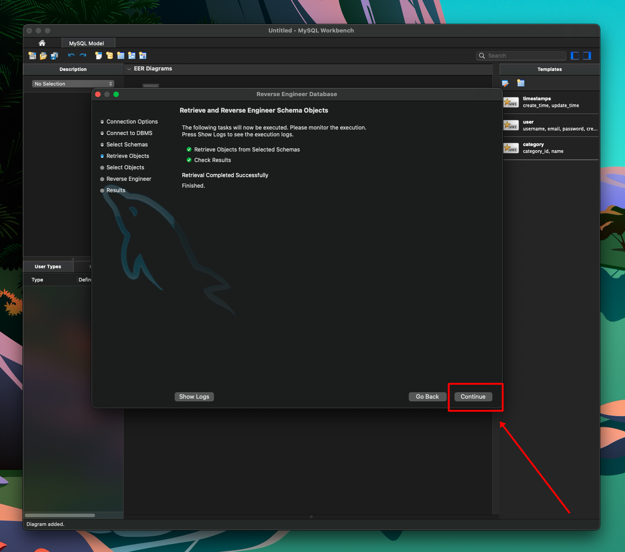Add new view toolbar icon

click(132, 56)
